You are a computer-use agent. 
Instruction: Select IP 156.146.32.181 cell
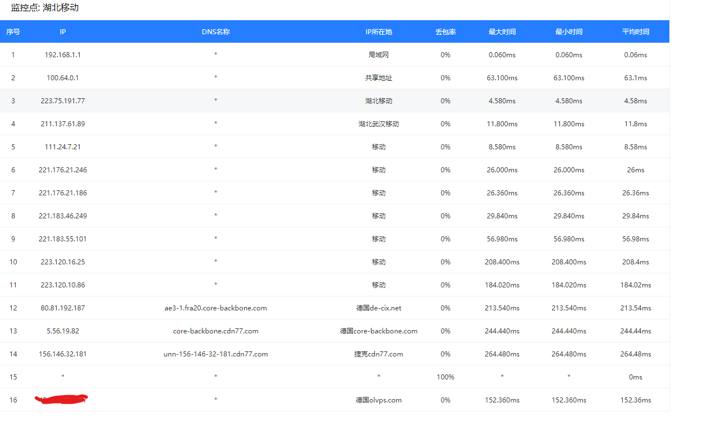[63, 354]
